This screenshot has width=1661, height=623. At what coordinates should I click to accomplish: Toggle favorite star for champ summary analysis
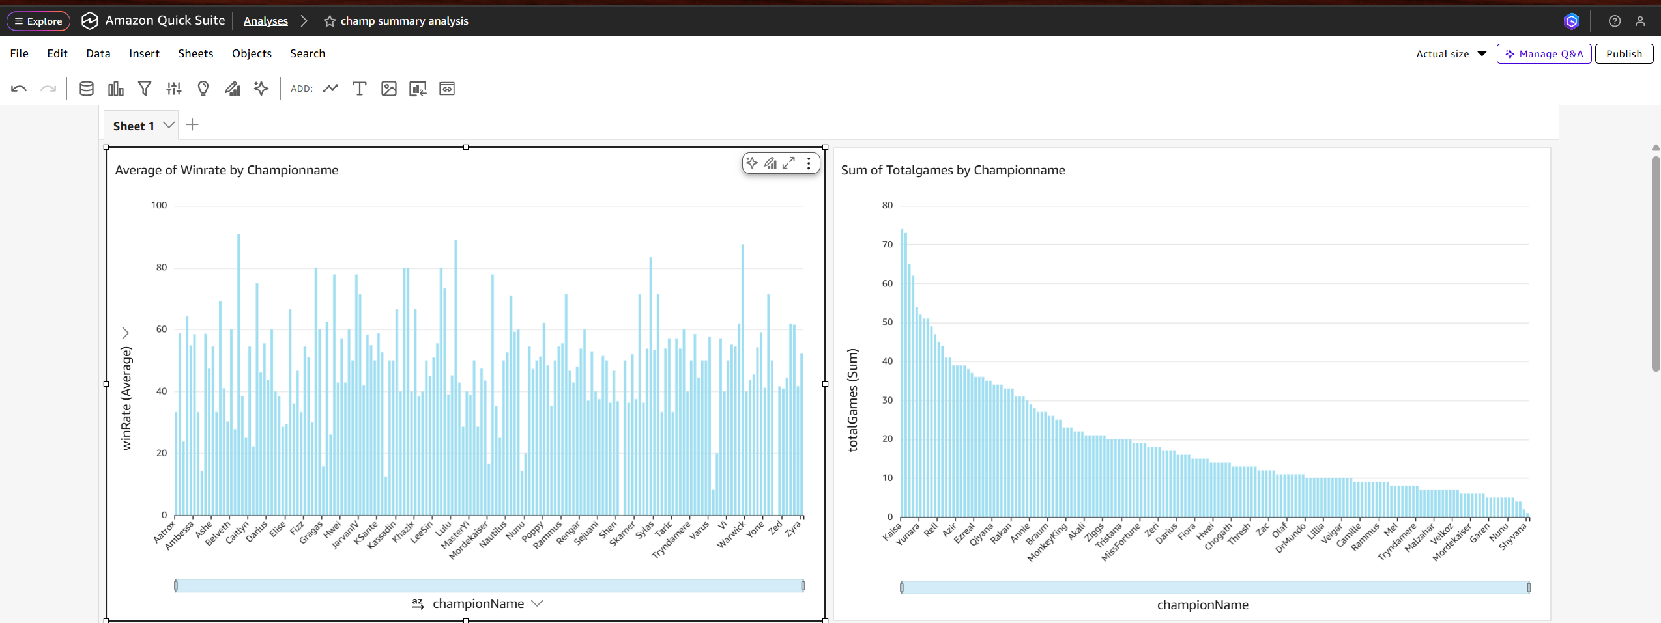[330, 21]
